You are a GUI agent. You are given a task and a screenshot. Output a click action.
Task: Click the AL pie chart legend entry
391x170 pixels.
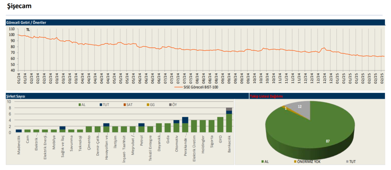[x=265, y=162]
